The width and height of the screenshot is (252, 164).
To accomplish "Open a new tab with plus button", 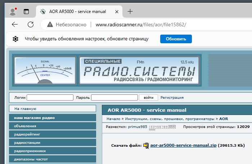I will (130, 12).
